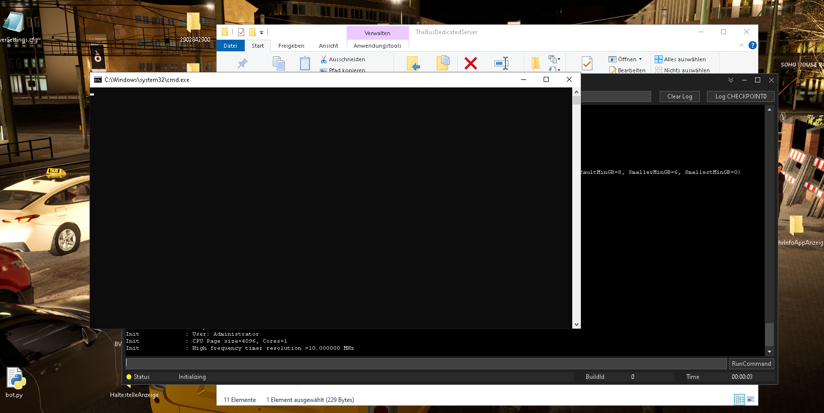Click the server command input field
Screen dimensions: 824x413
(x=426, y=364)
